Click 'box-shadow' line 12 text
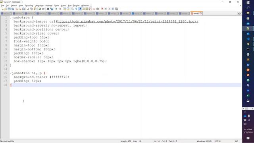254x143 pixels. point(60,61)
